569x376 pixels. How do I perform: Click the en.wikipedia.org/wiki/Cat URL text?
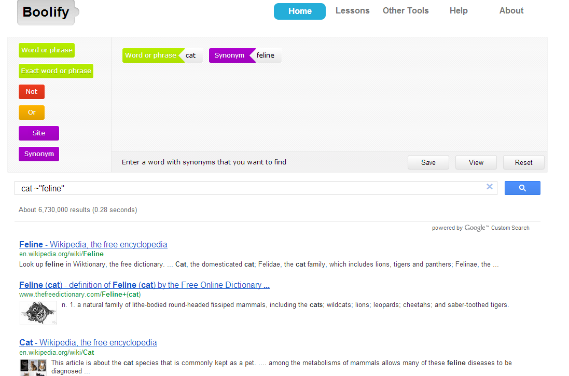click(x=57, y=353)
